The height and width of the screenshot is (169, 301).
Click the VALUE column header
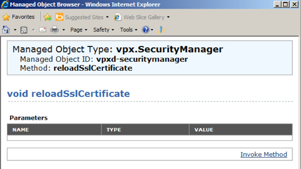click(241, 130)
